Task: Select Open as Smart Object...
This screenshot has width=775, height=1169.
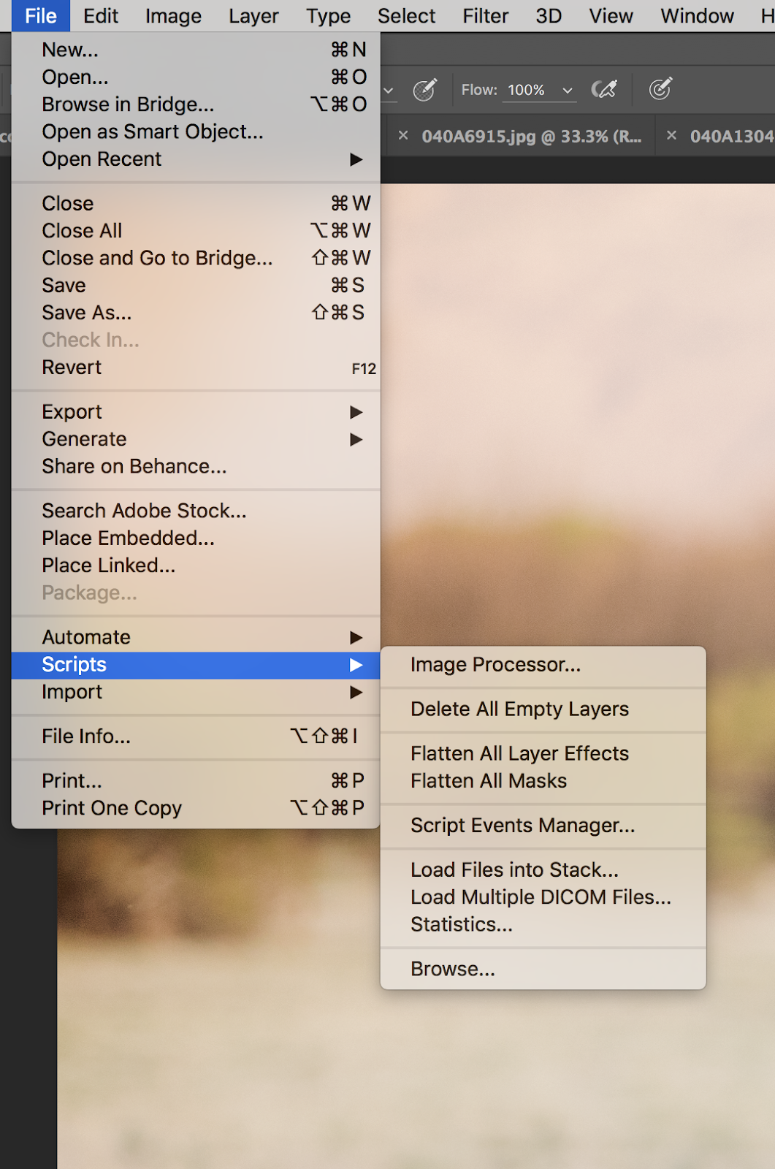Action: click(x=196, y=132)
